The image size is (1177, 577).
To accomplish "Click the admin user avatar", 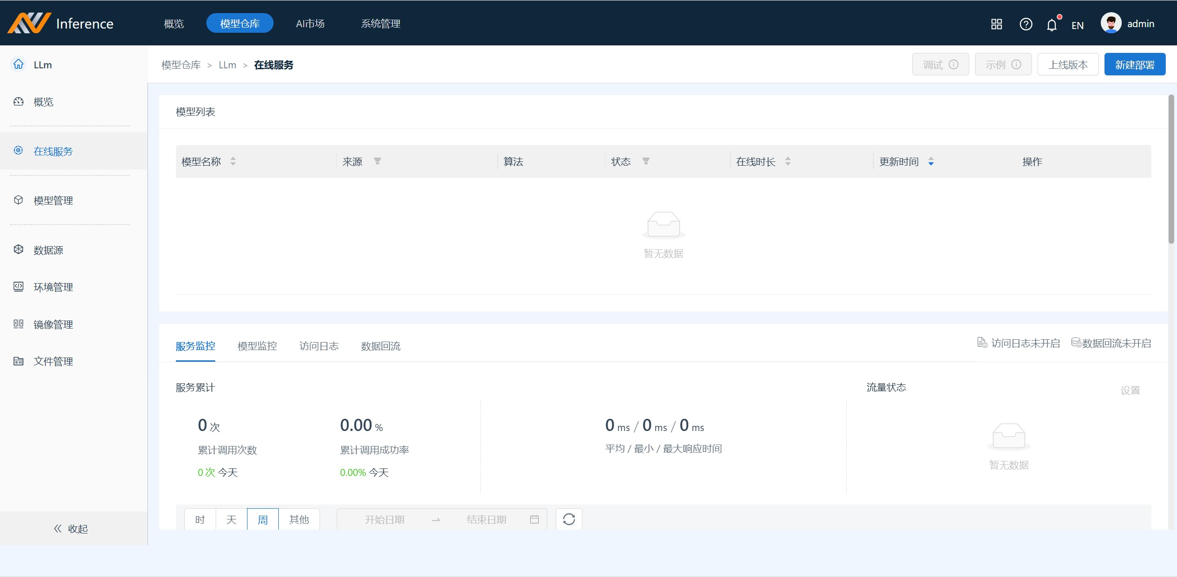I will tap(1111, 23).
